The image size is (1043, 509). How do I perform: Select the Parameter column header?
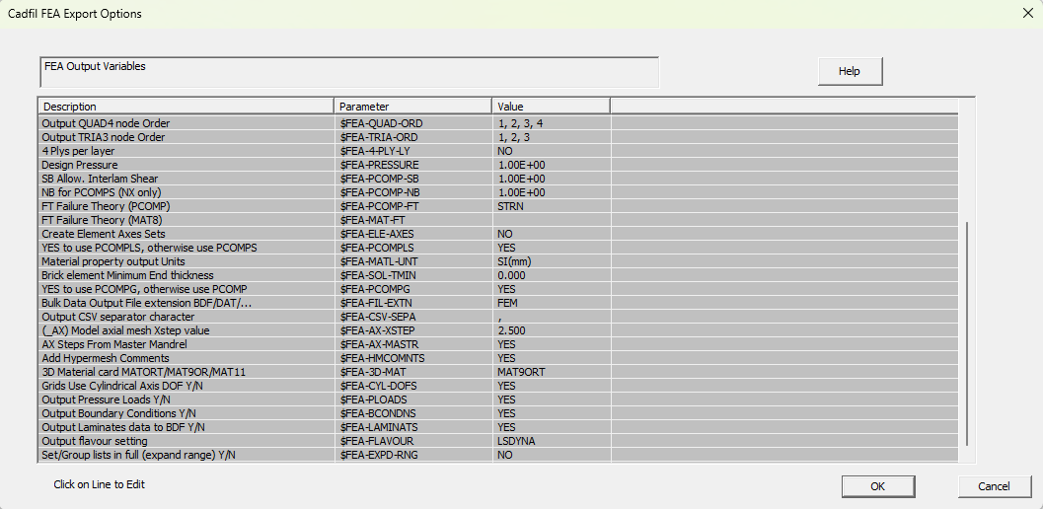click(x=413, y=107)
